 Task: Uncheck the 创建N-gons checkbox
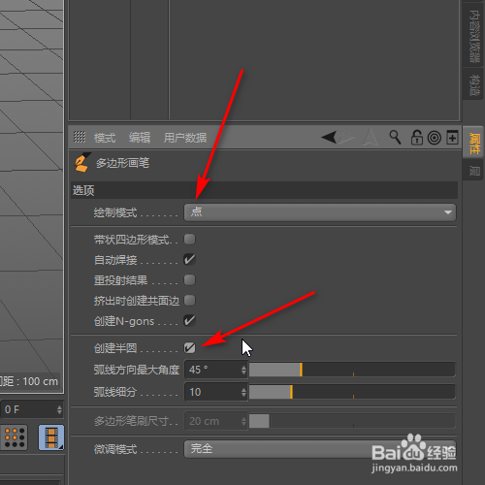189,320
